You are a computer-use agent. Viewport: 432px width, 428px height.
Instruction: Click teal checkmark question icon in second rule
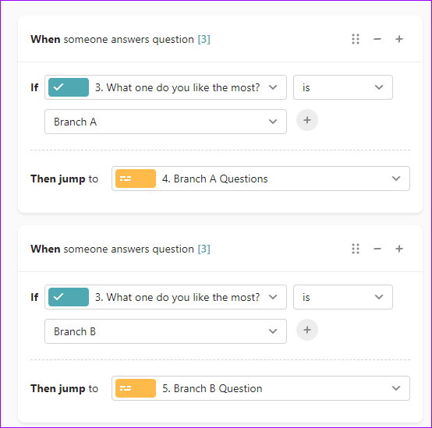(69, 297)
